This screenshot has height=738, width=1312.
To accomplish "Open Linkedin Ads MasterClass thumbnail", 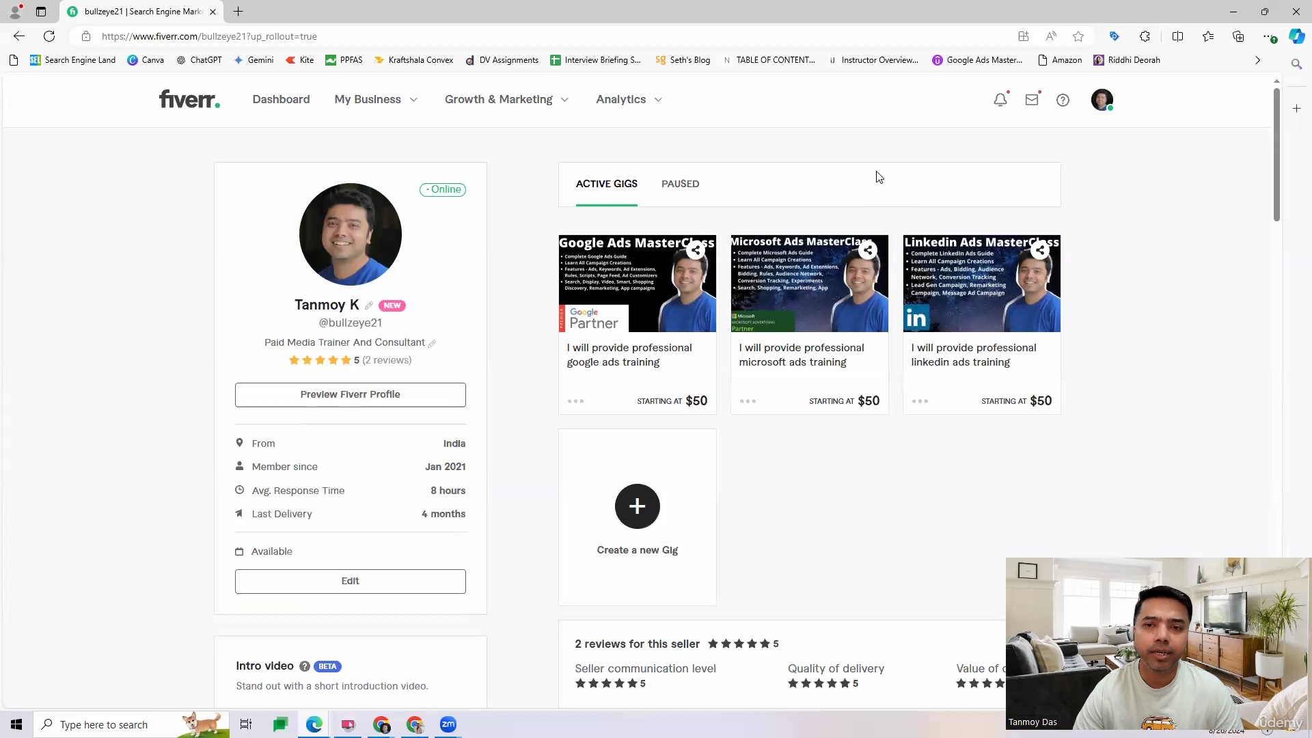I will [x=981, y=284].
